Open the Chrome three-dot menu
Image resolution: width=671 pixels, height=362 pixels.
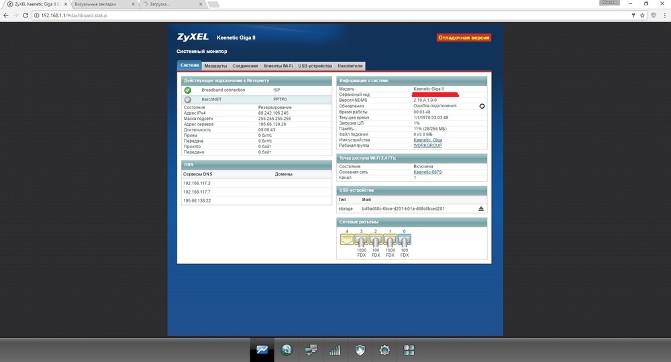(x=664, y=15)
